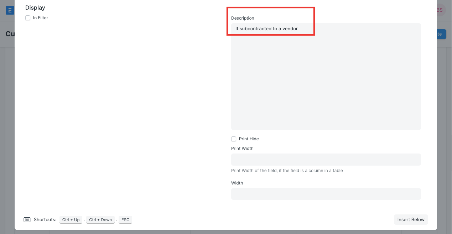
Task: Click the ERPNext app logo
Action: click(x=9, y=10)
